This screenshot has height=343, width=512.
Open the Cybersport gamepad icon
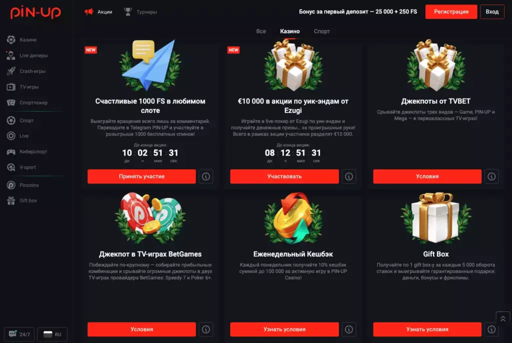point(11,151)
